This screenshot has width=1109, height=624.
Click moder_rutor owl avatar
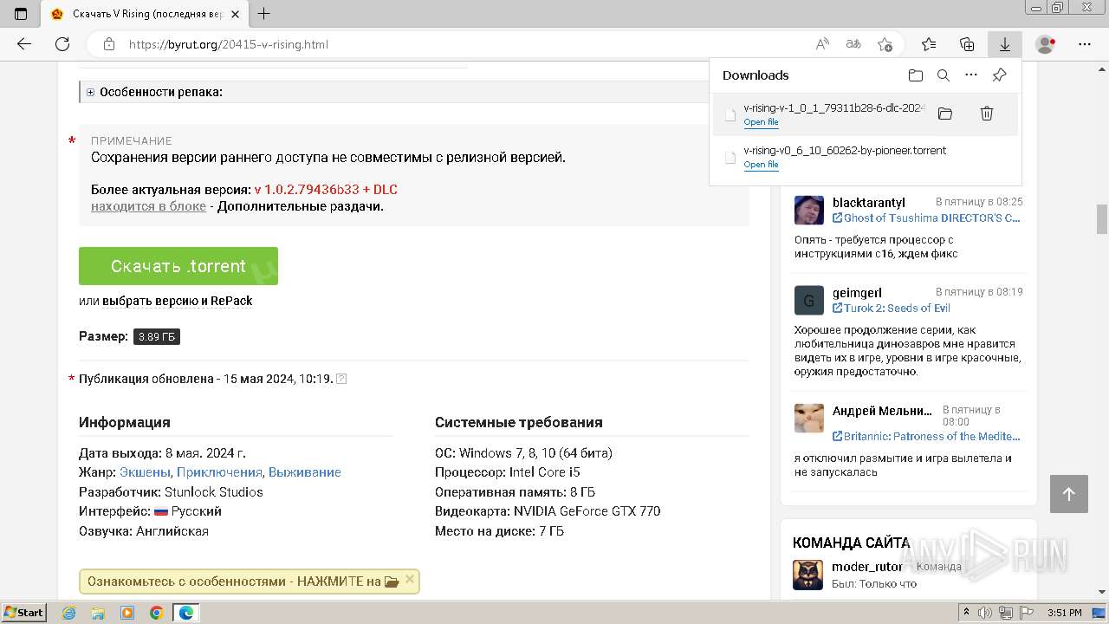pyautogui.click(x=807, y=575)
